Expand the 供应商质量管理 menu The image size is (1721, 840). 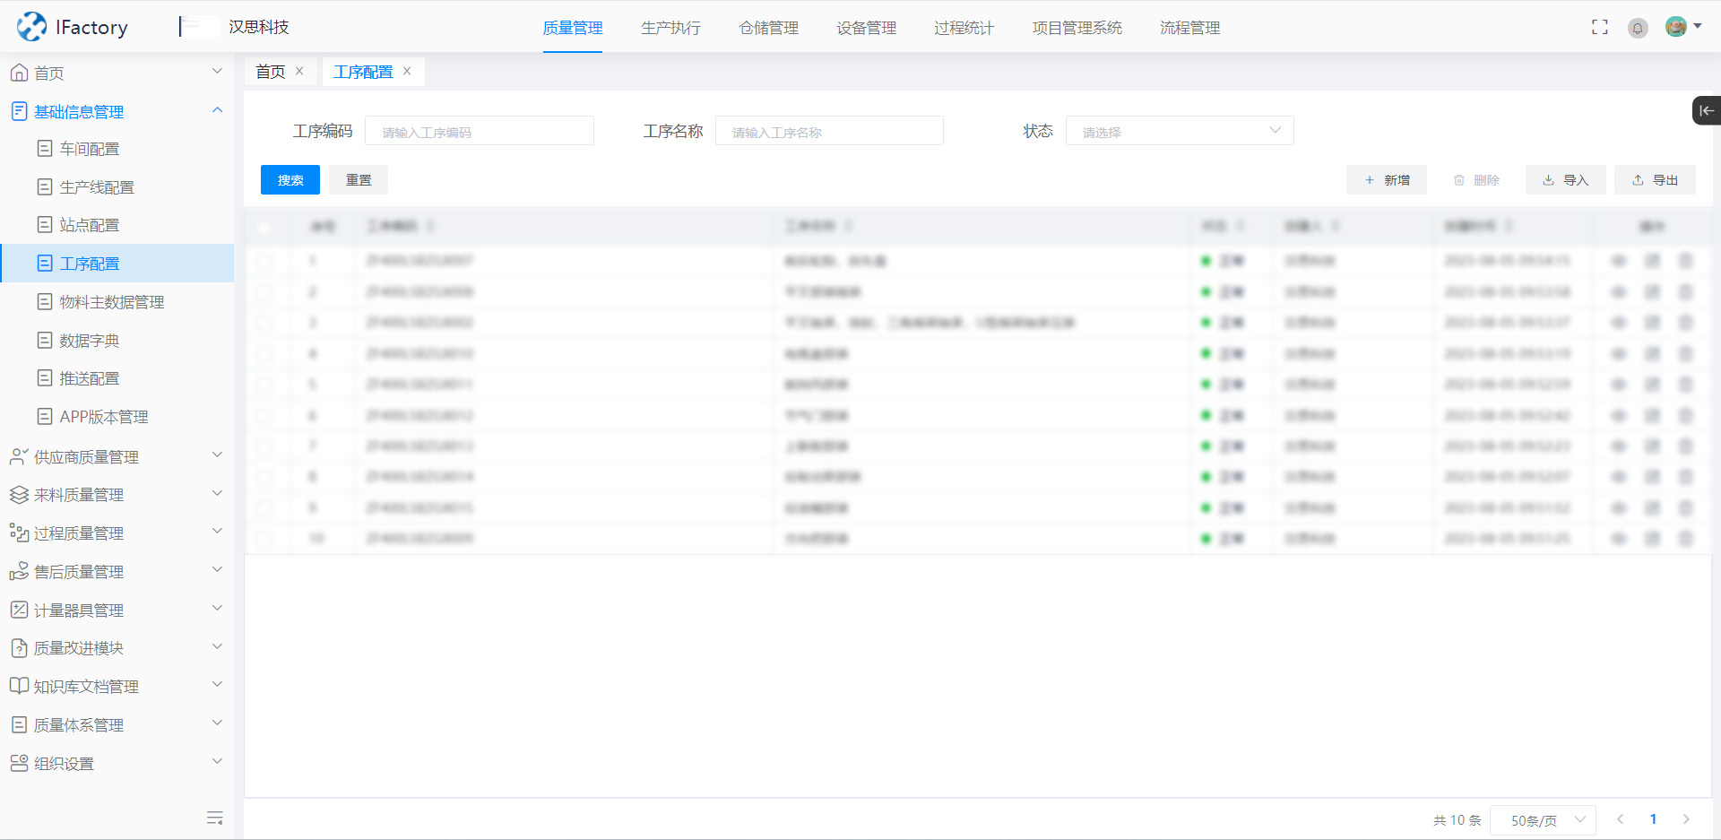tap(117, 456)
